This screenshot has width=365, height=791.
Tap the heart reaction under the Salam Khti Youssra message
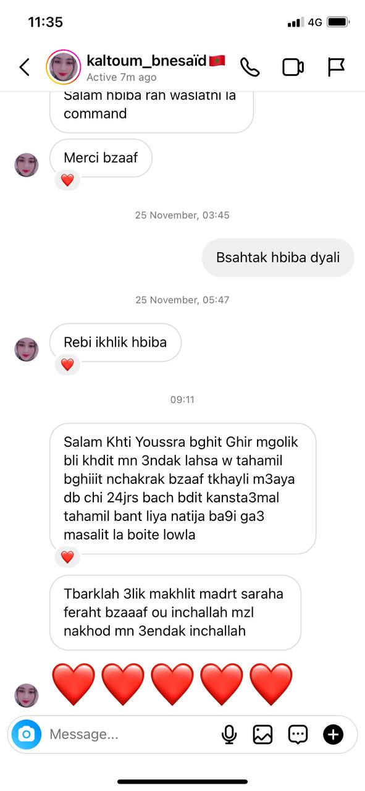click(x=67, y=557)
